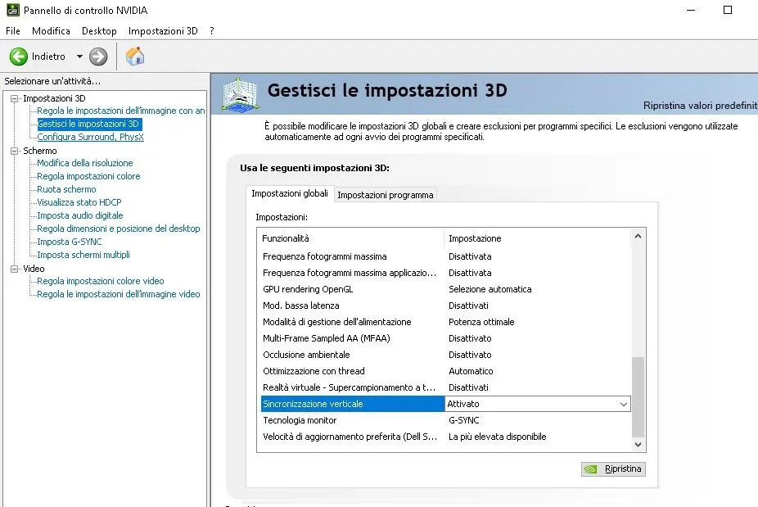
Task: Open the File menu
Action: (x=13, y=31)
